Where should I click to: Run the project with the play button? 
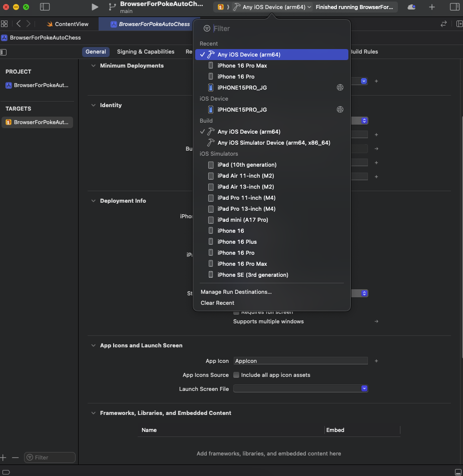click(x=95, y=7)
